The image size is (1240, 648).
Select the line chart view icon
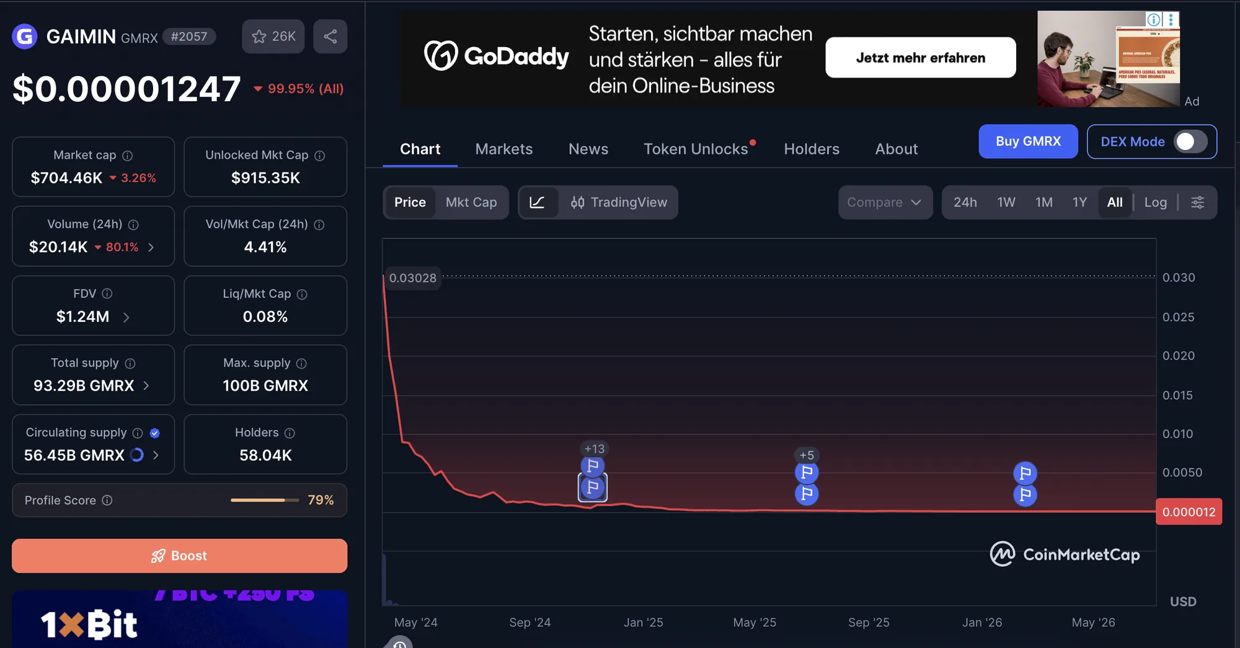(x=537, y=202)
